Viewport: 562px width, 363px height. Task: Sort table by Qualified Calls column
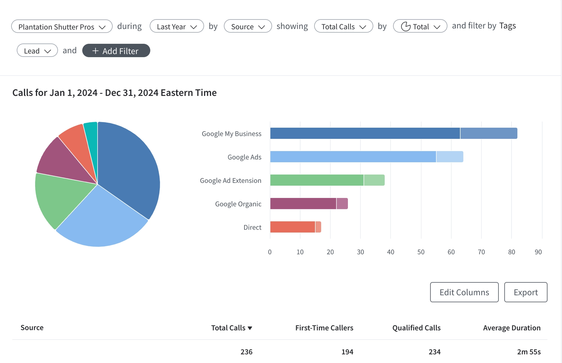click(x=416, y=328)
